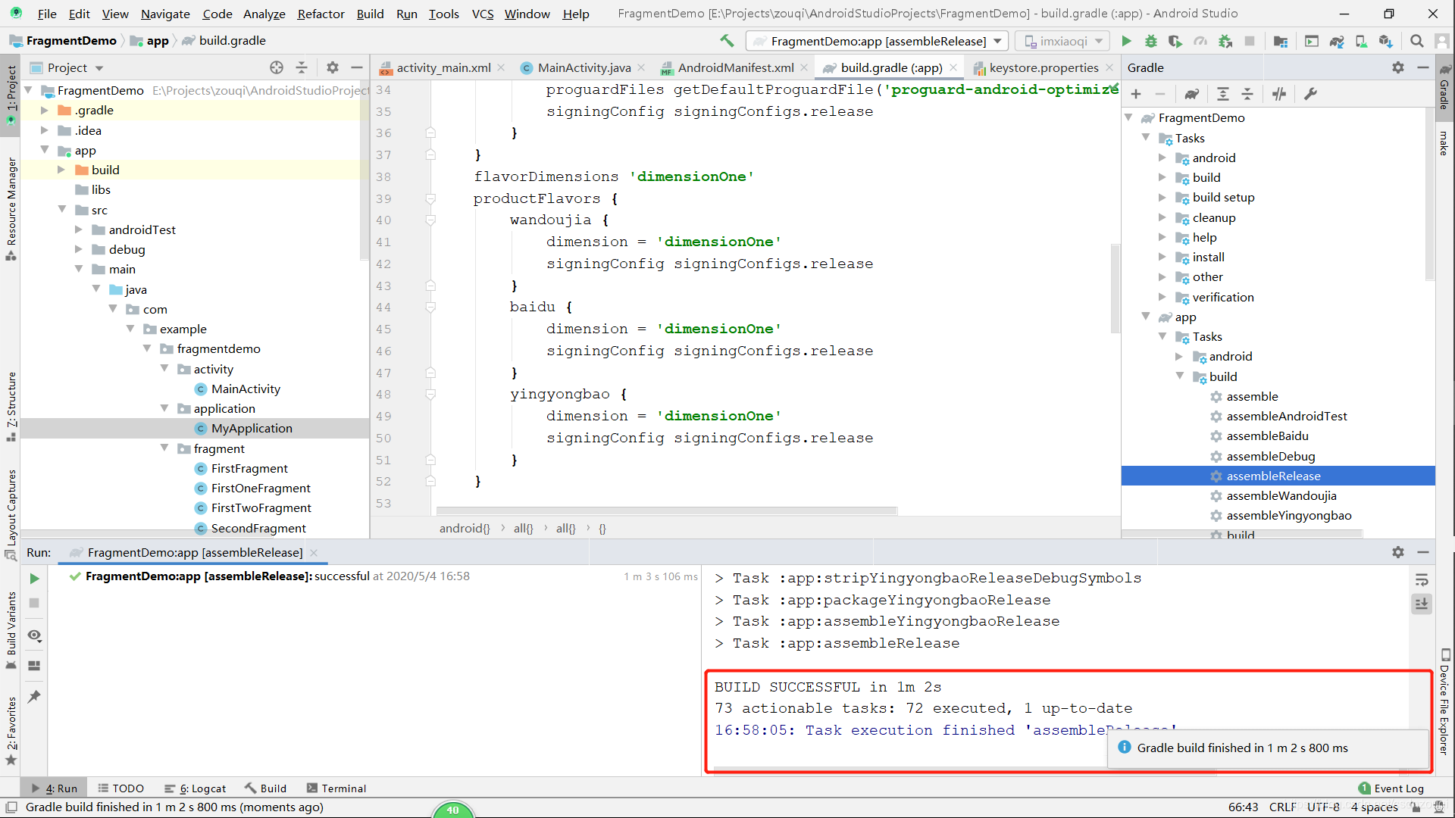Image resolution: width=1455 pixels, height=818 pixels.
Task: Click Expand All in Gradle panel
Action: tap(1222, 94)
